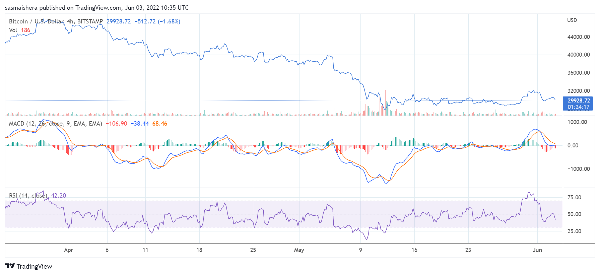Click the MACD axis label -1000.00
The height and width of the screenshot is (275, 600).
tap(579, 169)
